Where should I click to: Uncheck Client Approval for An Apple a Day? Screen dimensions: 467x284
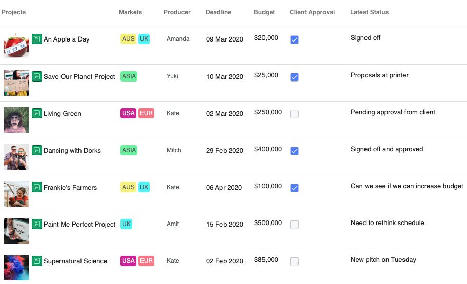294,39
